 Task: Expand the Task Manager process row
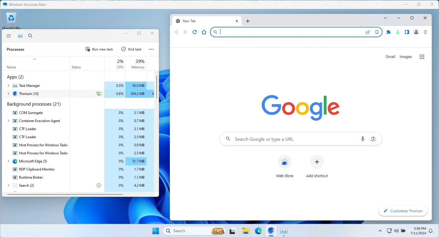[x=8, y=86]
